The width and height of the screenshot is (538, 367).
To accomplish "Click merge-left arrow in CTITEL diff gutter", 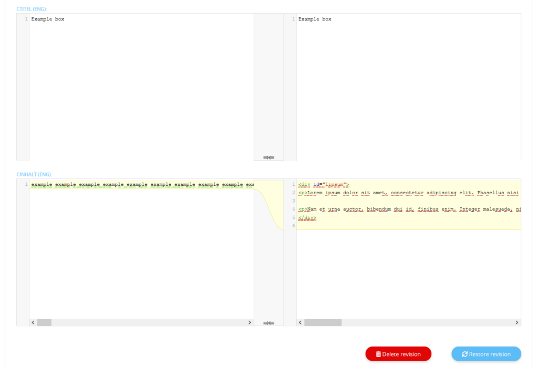I will pyautogui.click(x=272, y=158).
